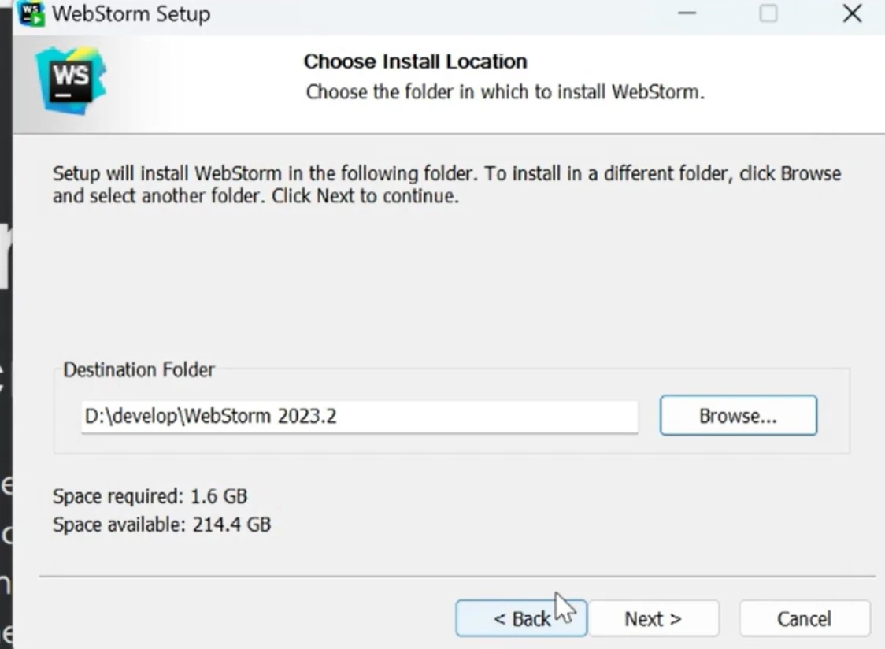Click the disabled maximize button
This screenshot has height=649, width=885.
pyautogui.click(x=768, y=13)
